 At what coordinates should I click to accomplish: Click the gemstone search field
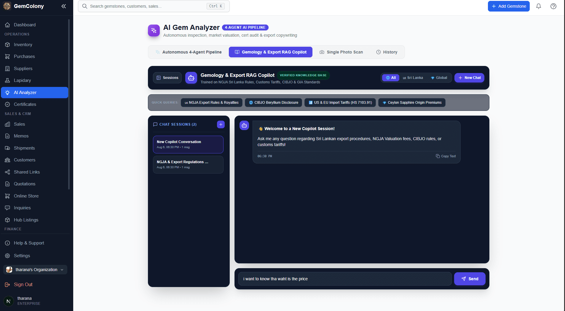pos(154,6)
